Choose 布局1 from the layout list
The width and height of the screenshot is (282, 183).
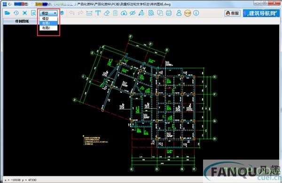tap(48, 23)
